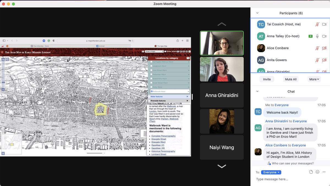Image resolution: width=330 pixels, height=186 pixels.
Task: Click Anna Talley's green screen-share icon
Action: pyautogui.click(x=310, y=36)
